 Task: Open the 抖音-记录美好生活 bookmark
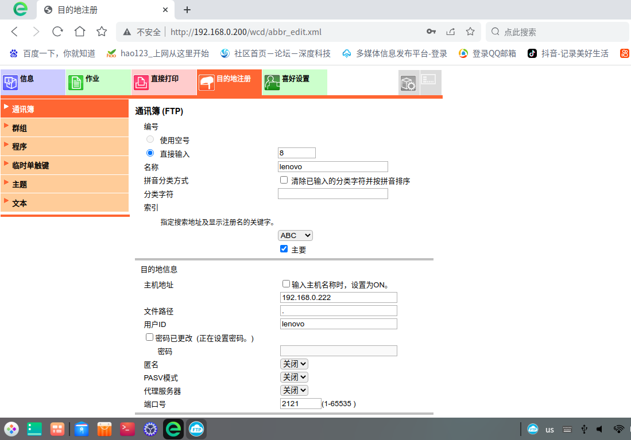point(568,53)
